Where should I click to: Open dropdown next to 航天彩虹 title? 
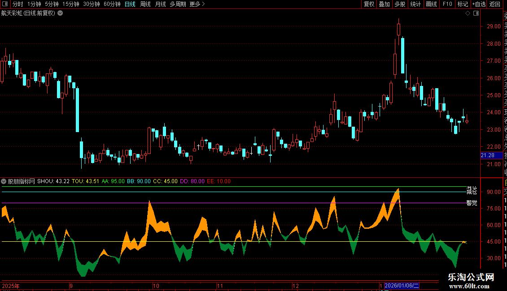tap(60, 13)
